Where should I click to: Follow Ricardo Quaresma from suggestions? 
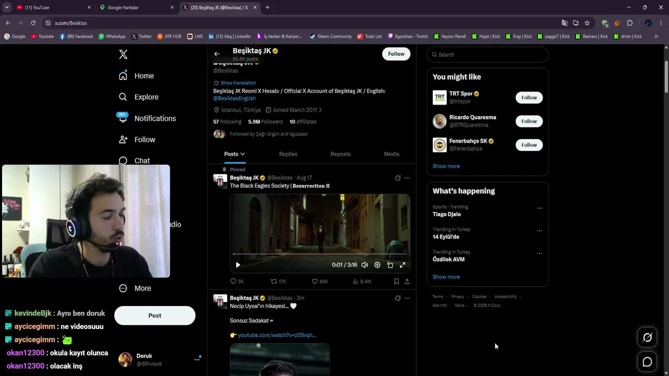pyautogui.click(x=529, y=121)
